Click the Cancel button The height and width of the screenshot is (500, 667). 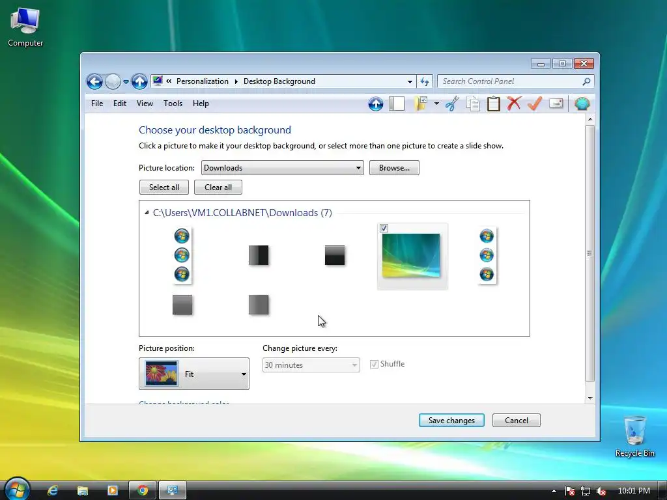pos(517,420)
